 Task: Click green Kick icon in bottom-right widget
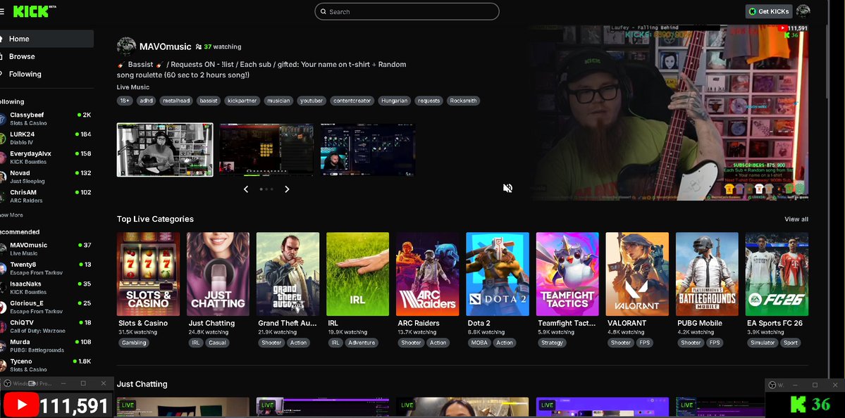(x=798, y=404)
